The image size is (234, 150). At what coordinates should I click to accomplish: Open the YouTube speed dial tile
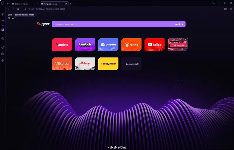pyautogui.click(x=154, y=45)
